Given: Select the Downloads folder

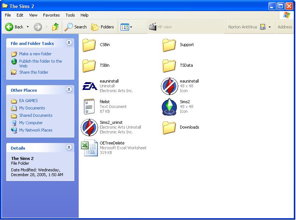Looking at the screenshot, I should pos(169,128).
